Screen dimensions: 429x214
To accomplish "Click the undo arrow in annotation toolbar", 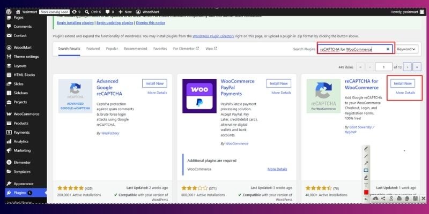I will pyautogui.click(x=366, y=200).
